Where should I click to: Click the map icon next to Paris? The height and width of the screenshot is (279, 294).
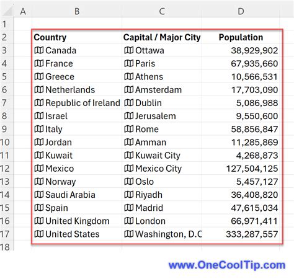129,63
